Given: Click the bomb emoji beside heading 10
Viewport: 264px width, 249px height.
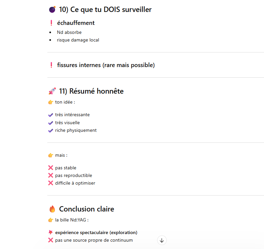Looking at the screenshot, I should 52,10.
